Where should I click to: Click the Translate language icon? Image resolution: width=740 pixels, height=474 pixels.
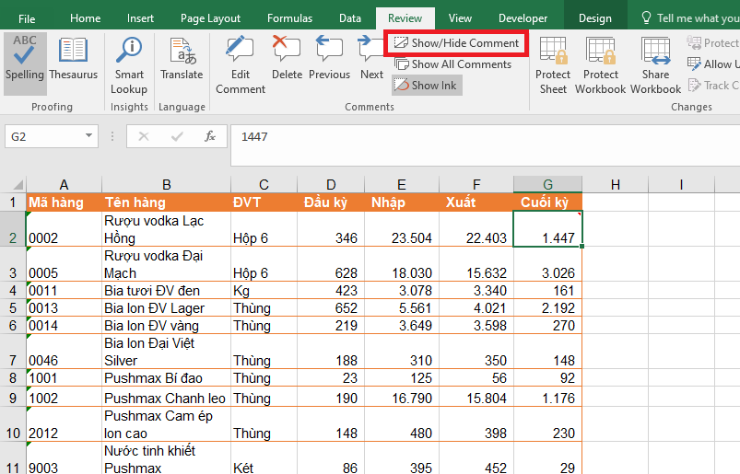click(x=182, y=59)
